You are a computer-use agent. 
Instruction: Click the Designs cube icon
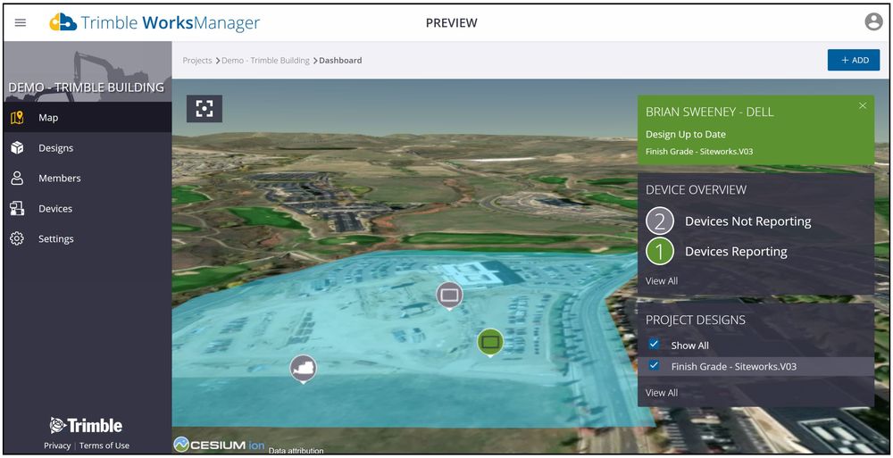tap(17, 147)
